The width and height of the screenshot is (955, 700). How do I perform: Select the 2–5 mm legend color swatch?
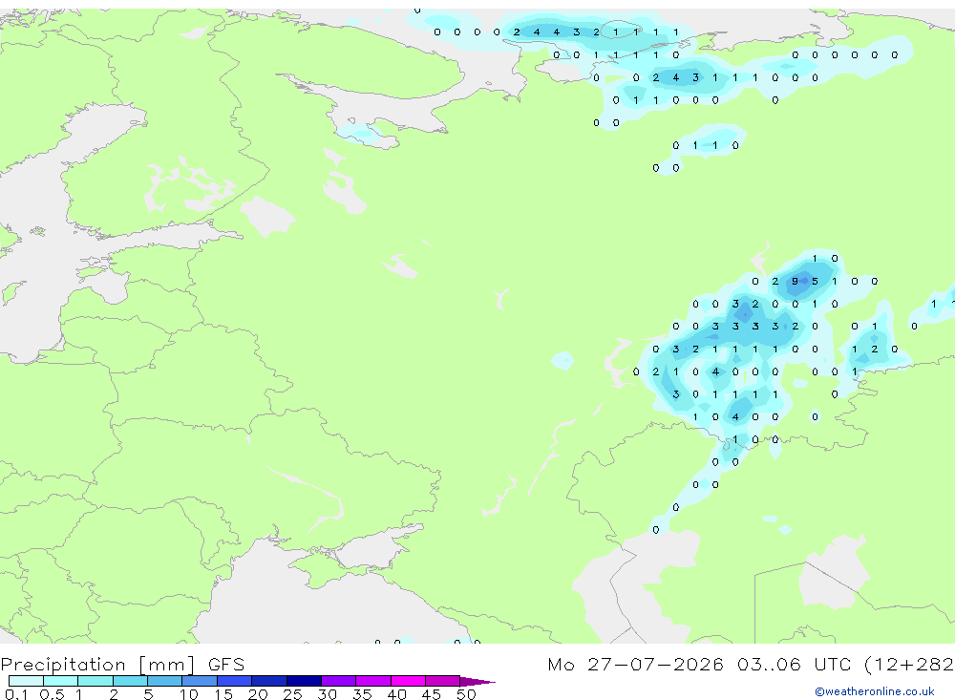click(x=130, y=681)
